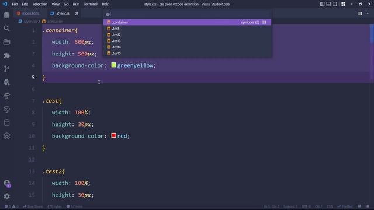Select .test2 in the symbol list

(x=187, y=34)
